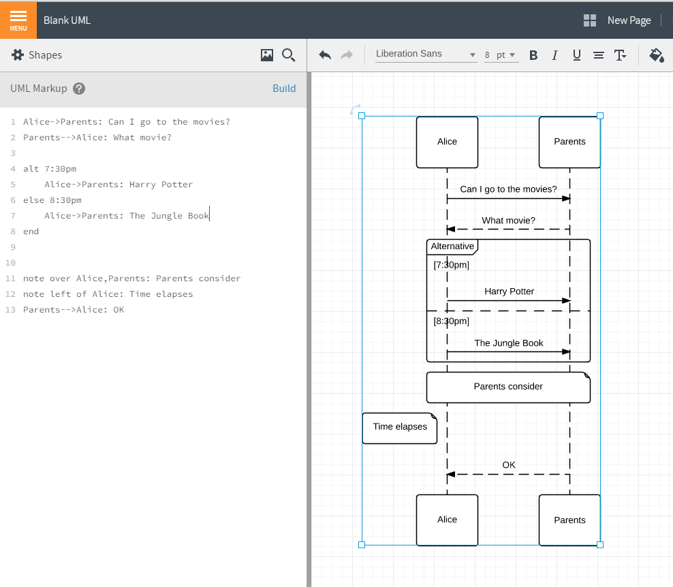
Task: Click 'The Jungle Book' message label in diagram
Action: pyautogui.click(x=509, y=343)
